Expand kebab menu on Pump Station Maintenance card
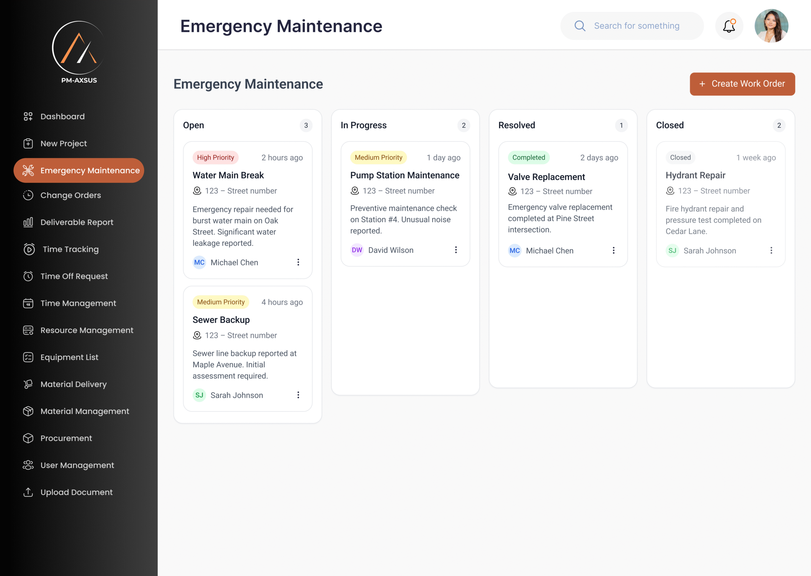Image resolution: width=811 pixels, height=576 pixels. (x=456, y=250)
